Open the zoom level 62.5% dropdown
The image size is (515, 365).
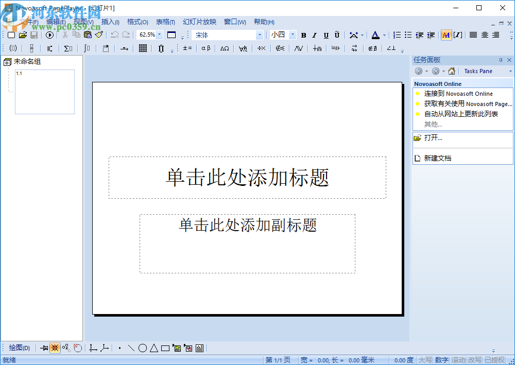pyautogui.click(x=159, y=35)
